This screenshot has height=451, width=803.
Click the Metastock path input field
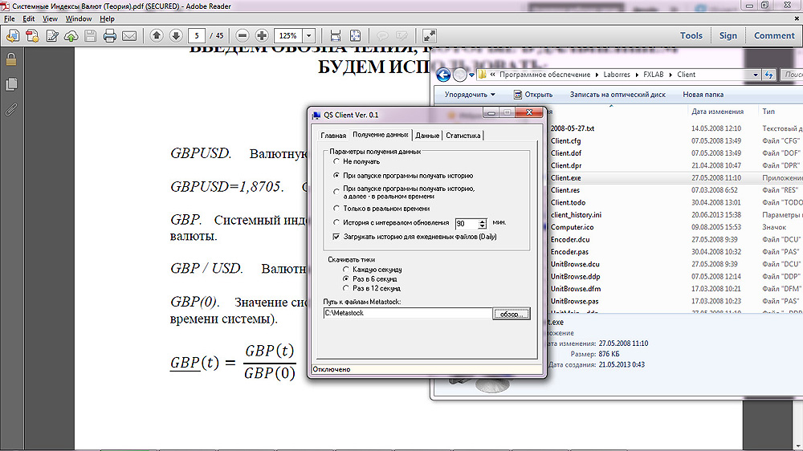(406, 313)
